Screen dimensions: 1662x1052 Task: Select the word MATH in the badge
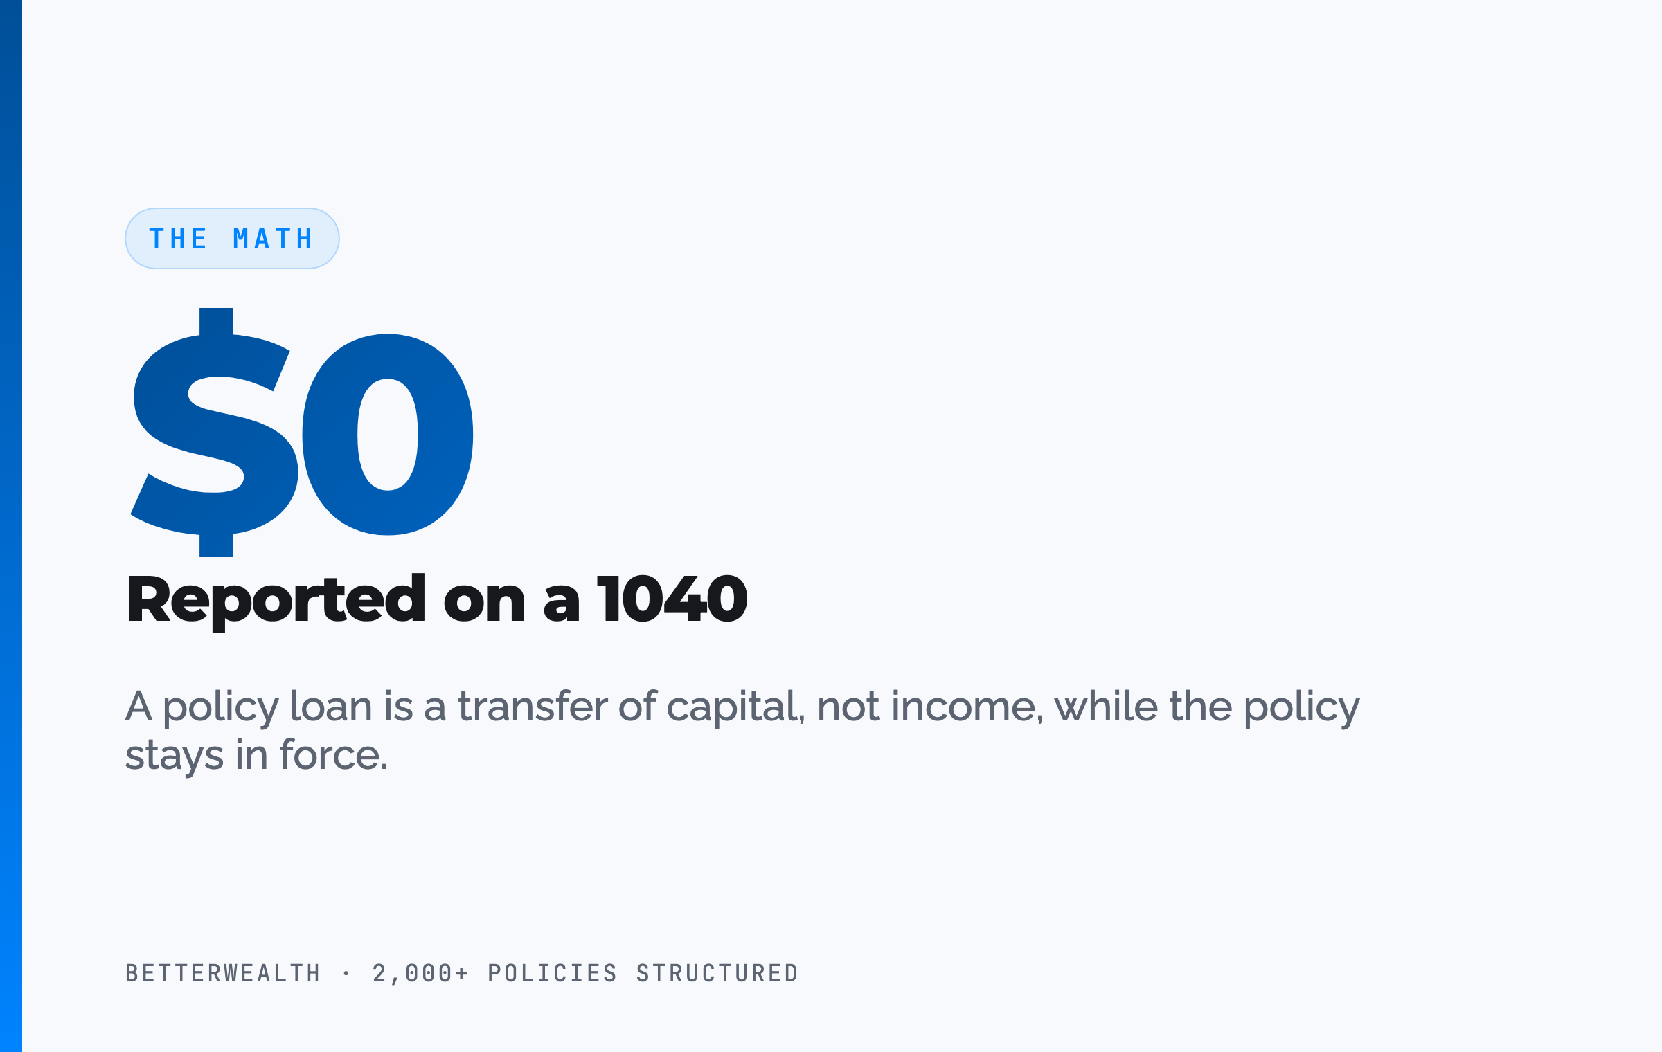(x=273, y=239)
